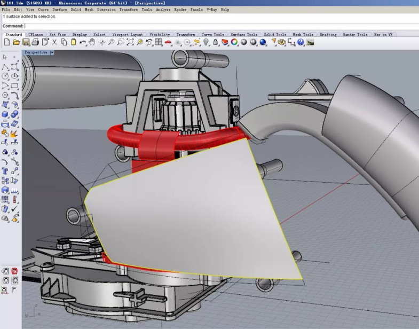Screen dimensions: 419x329
Task: Open the Analyze menu
Action: (x=163, y=10)
